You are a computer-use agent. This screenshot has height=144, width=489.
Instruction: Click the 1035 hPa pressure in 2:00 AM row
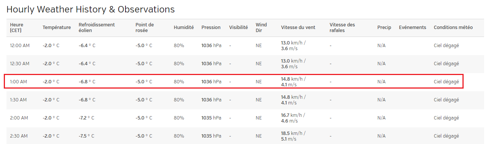[x=211, y=118]
